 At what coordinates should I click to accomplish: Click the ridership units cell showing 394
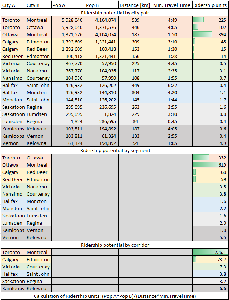210,34
